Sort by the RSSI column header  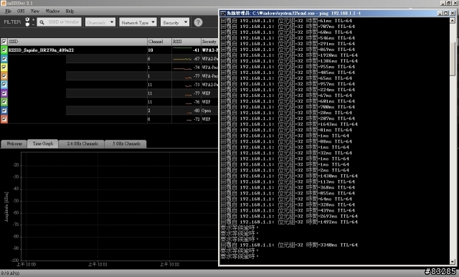tap(186, 42)
